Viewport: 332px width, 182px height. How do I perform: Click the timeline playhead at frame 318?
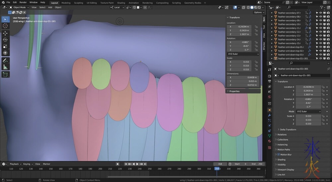pyautogui.click(x=217, y=169)
